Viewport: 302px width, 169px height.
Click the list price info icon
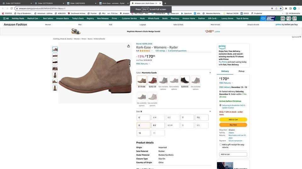pos(151,60)
